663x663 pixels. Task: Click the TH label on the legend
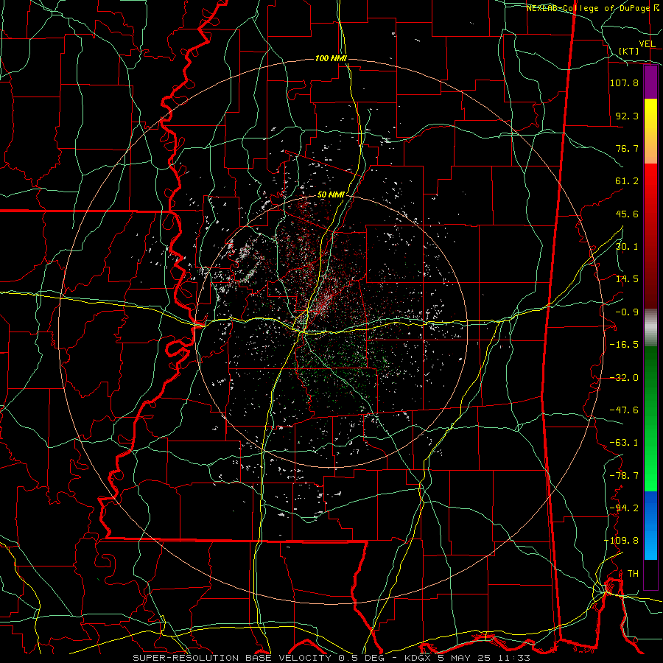click(633, 573)
